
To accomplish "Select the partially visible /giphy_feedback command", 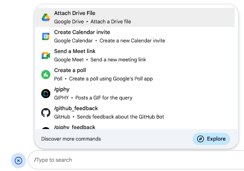I will (x=75, y=127).
